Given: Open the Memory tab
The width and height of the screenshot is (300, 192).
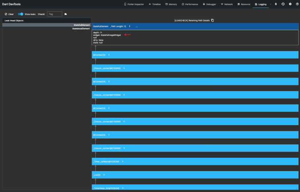Looking at the screenshot, I should point(171,4).
